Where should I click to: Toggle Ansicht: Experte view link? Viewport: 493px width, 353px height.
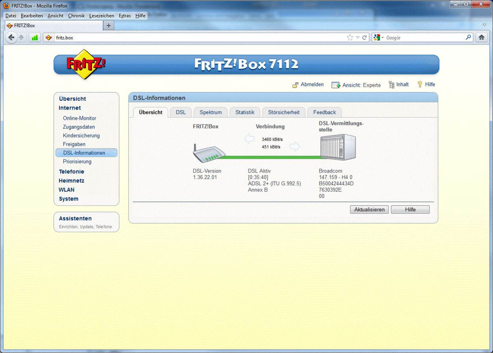point(361,85)
